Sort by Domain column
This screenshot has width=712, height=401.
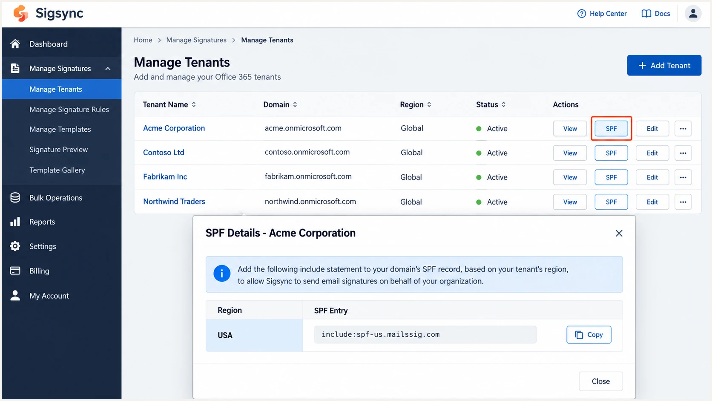[x=295, y=104]
